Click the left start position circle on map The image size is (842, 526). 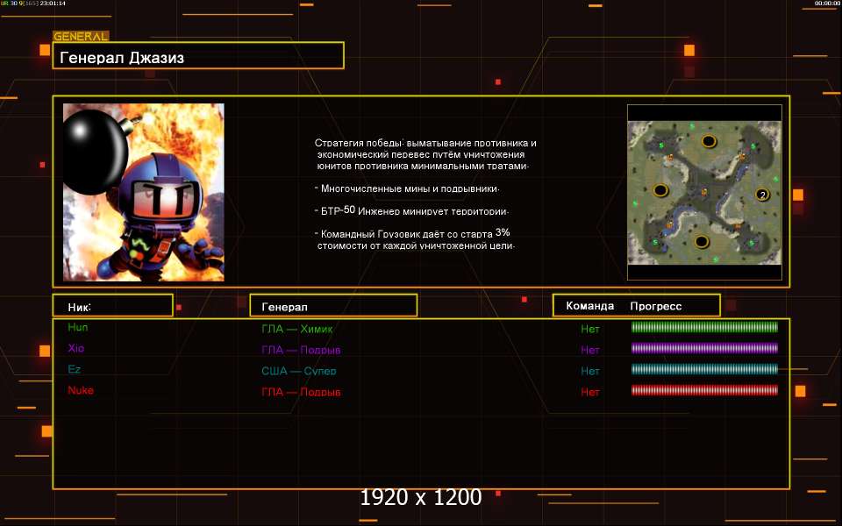point(660,190)
